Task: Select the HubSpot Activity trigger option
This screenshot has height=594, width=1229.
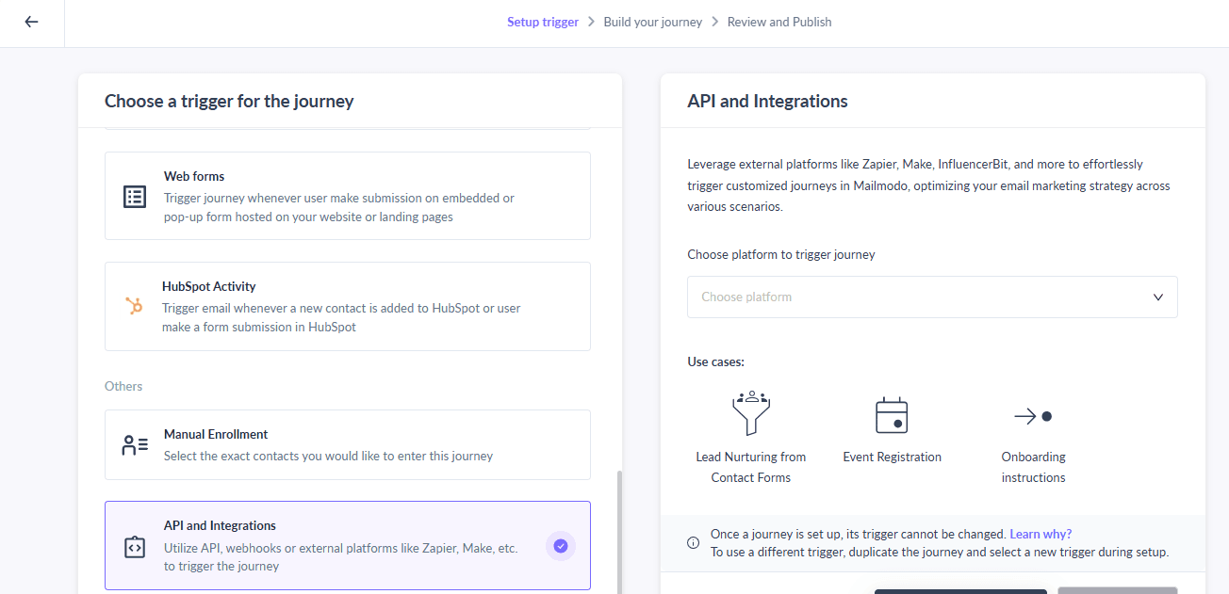Action: (x=348, y=306)
